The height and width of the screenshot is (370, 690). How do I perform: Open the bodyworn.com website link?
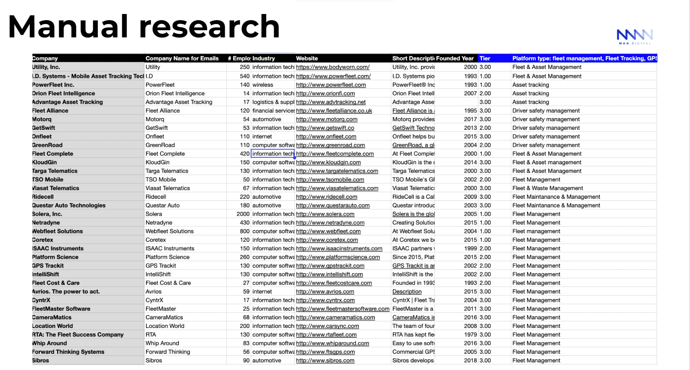333,67
